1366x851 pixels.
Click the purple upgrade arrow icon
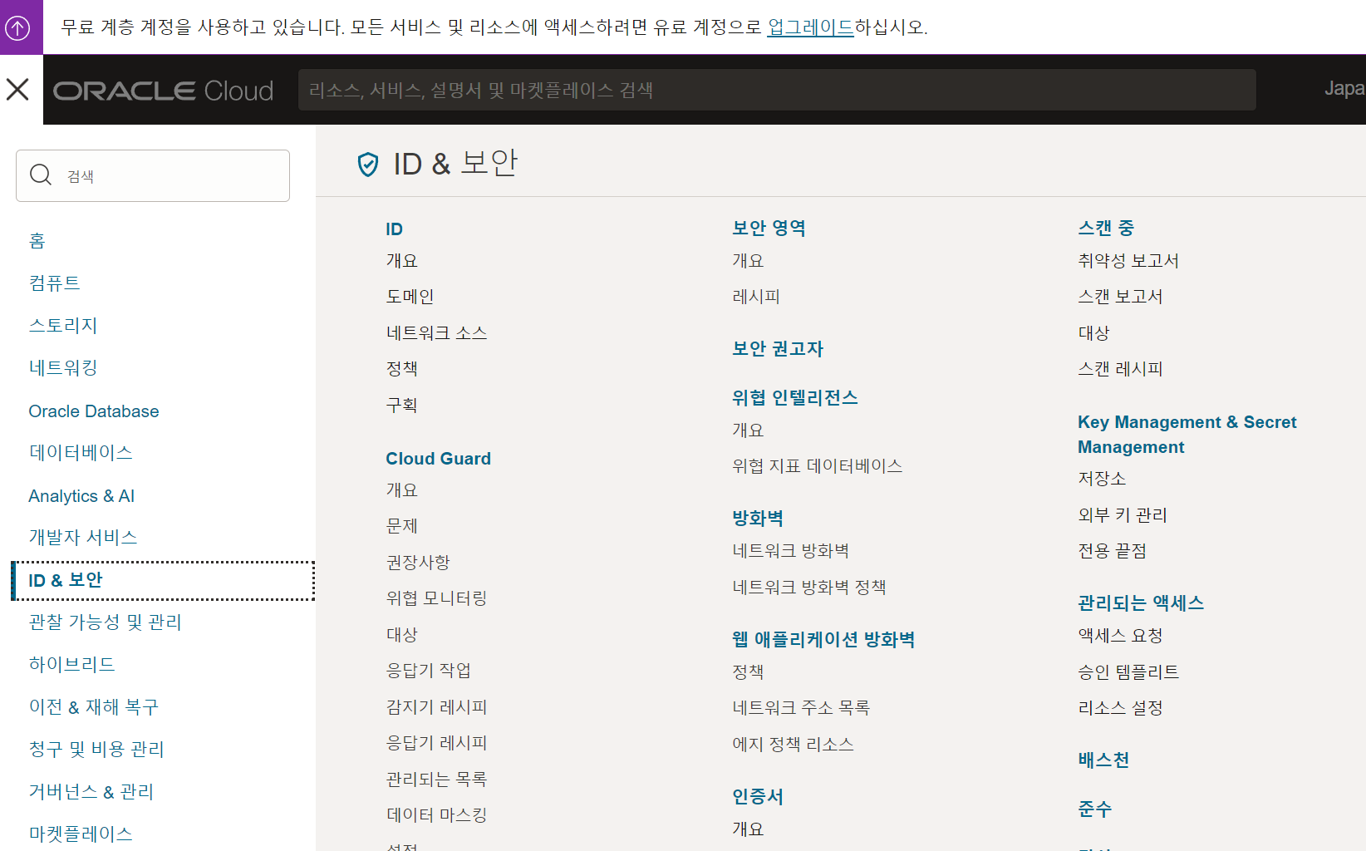[x=17, y=27]
